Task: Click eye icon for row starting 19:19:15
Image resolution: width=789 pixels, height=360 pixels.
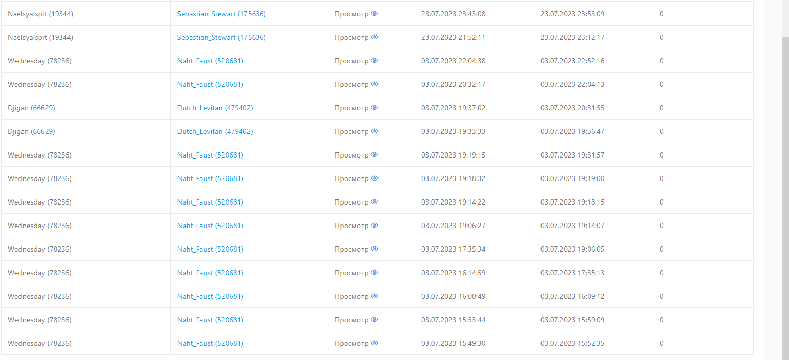Action: [x=374, y=155]
